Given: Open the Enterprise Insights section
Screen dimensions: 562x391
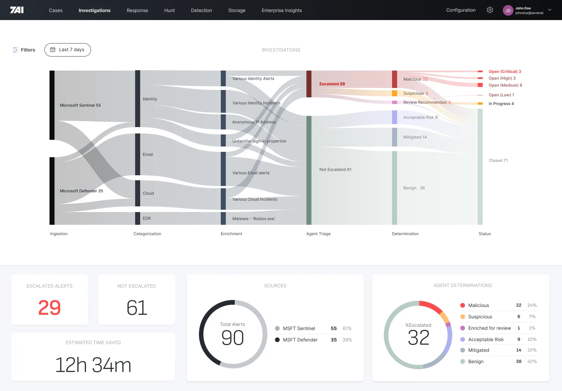Looking at the screenshot, I should point(281,10).
